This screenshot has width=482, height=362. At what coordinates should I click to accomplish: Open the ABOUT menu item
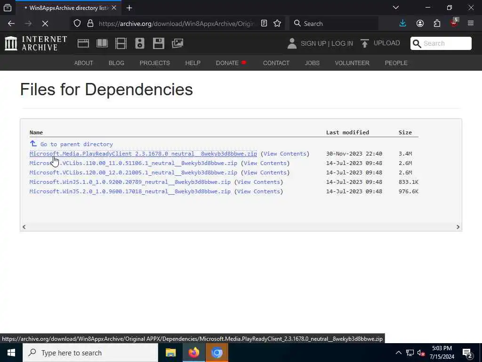pyautogui.click(x=84, y=63)
